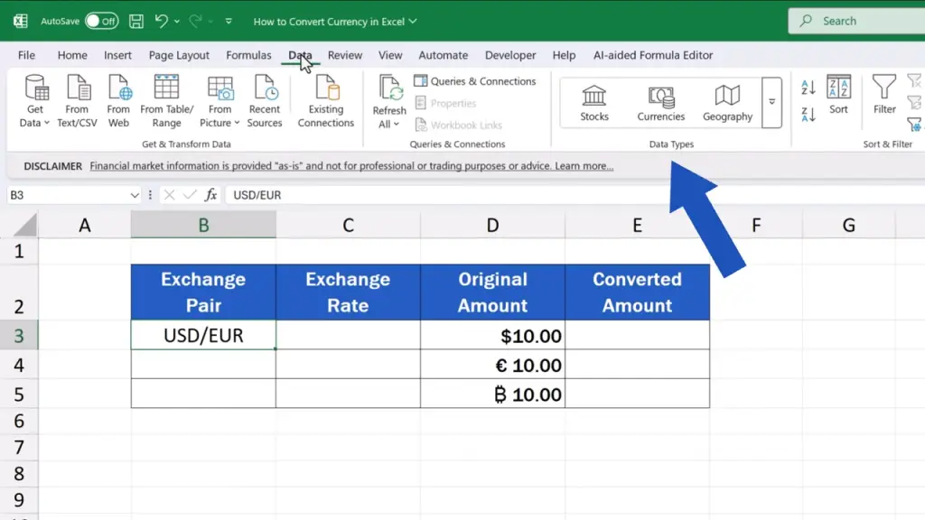Image resolution: width=925 pixels, height=520 pixels.
Task: Click Queries & Connections button
Action: (475, 81)
